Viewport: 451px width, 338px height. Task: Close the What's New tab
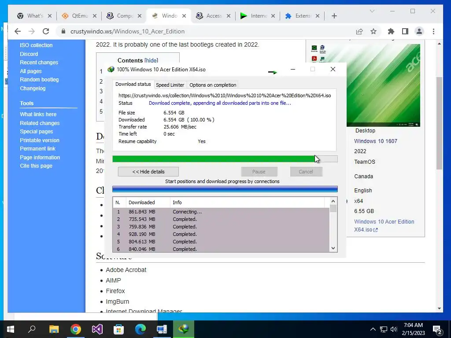tap(50, 16)
